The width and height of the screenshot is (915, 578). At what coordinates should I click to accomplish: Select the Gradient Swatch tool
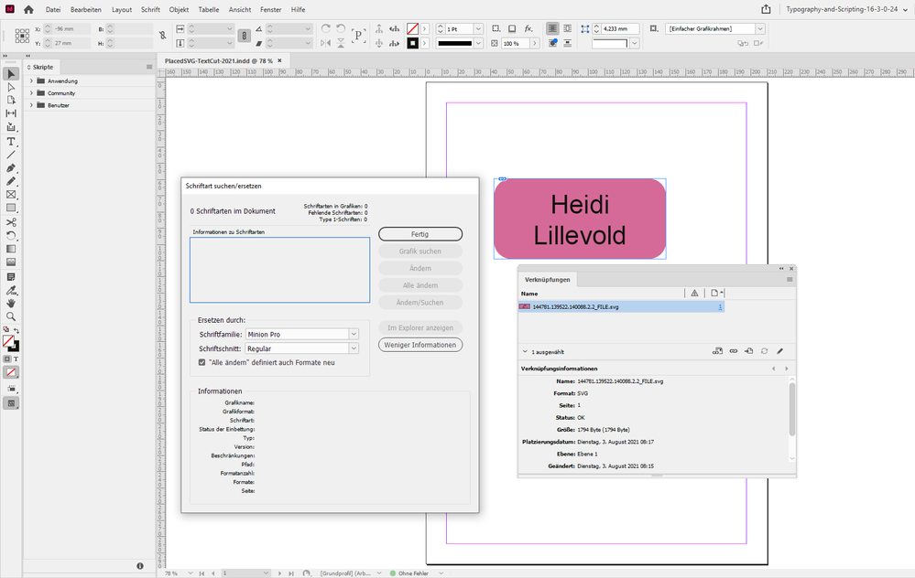click(x=11, y=249)
